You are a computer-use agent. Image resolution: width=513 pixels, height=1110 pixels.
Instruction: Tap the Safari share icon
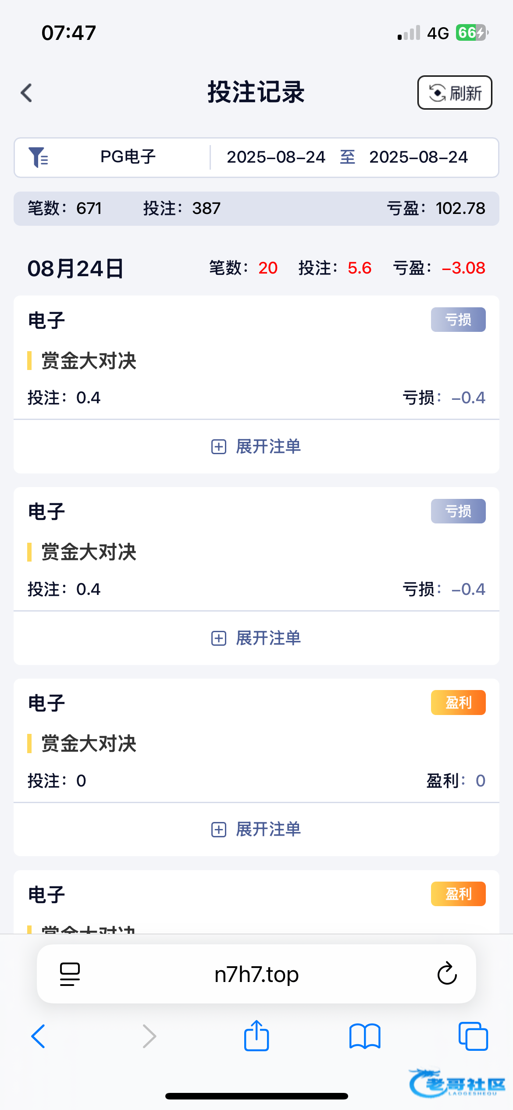click(256, 1035)
